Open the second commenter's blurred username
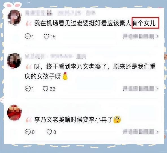 coord(55,56)
